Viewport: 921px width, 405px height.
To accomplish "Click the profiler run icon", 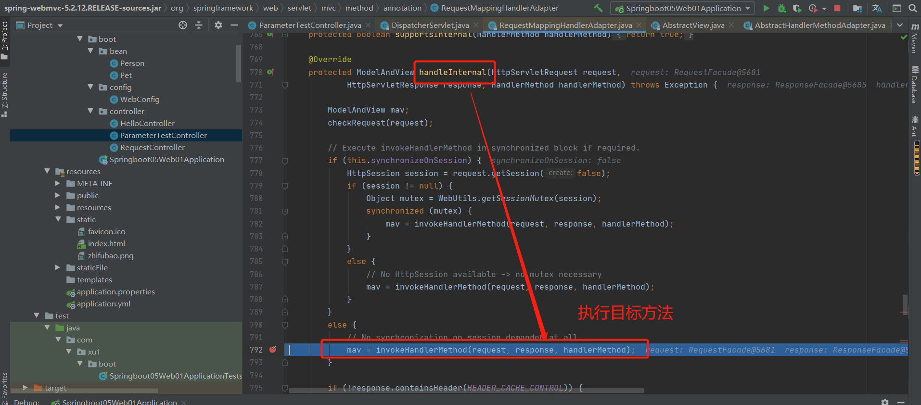I will coord(813,8).
